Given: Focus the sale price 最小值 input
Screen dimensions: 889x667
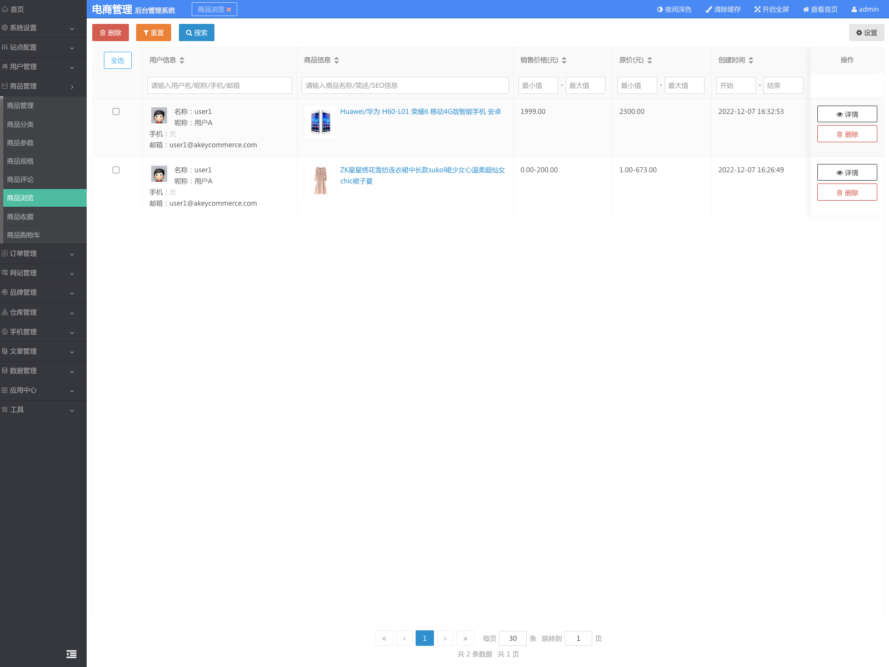Looking at the screenshot, I should pyautogui.click(x=538, y=85).
